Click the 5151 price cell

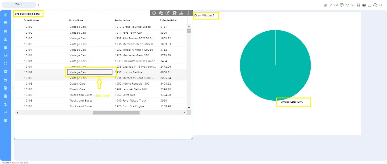[x=164, y=27]
